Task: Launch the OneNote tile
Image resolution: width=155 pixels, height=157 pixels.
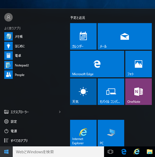Action: [139, 92]
